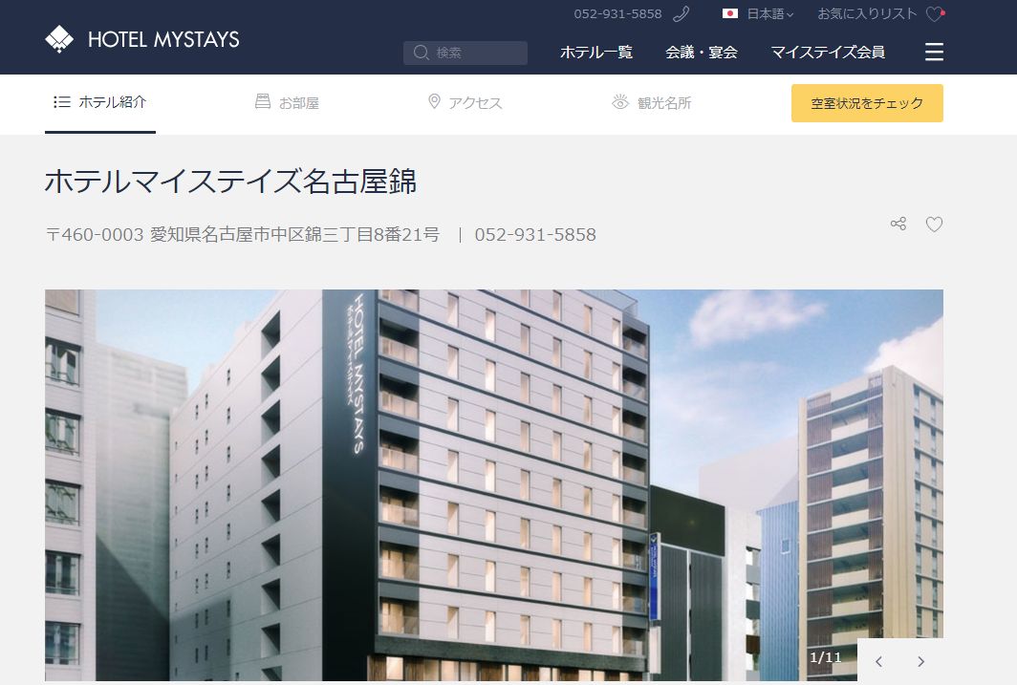The width and height of the screenshot is (1017, 685).
Task: Click the share icon beside the address
Action: coord(898,224)
